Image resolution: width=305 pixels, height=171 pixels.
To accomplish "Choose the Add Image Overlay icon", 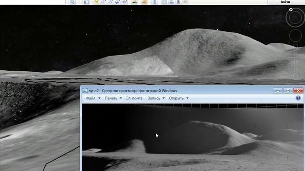I will (118, 2).
